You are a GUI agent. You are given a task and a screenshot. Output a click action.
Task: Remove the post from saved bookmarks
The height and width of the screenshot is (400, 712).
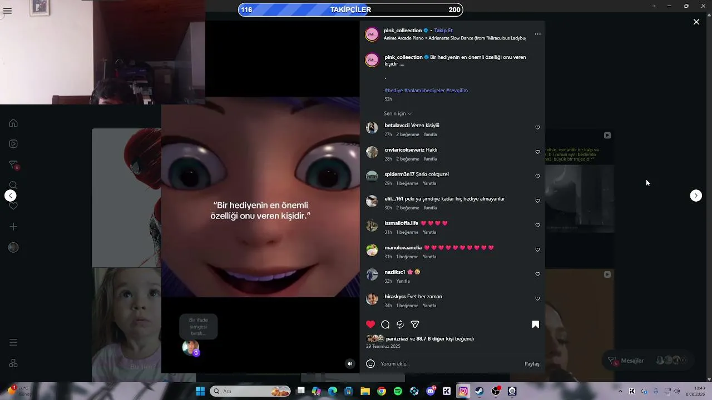tap(535, 324)
